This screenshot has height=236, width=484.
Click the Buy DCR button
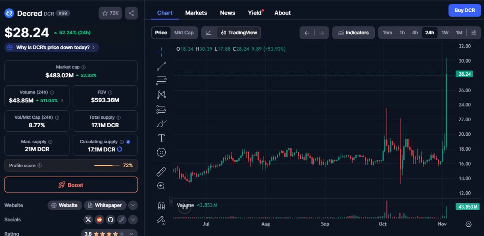(465, 10)
